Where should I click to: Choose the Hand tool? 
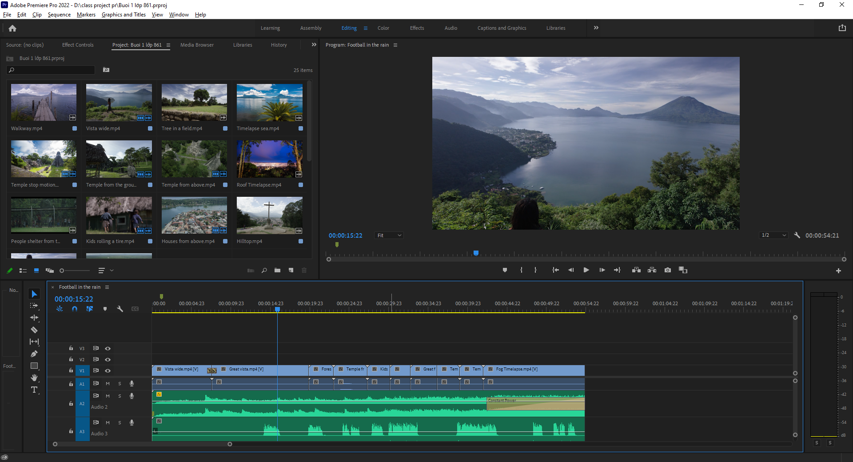[x=34, y=378]
